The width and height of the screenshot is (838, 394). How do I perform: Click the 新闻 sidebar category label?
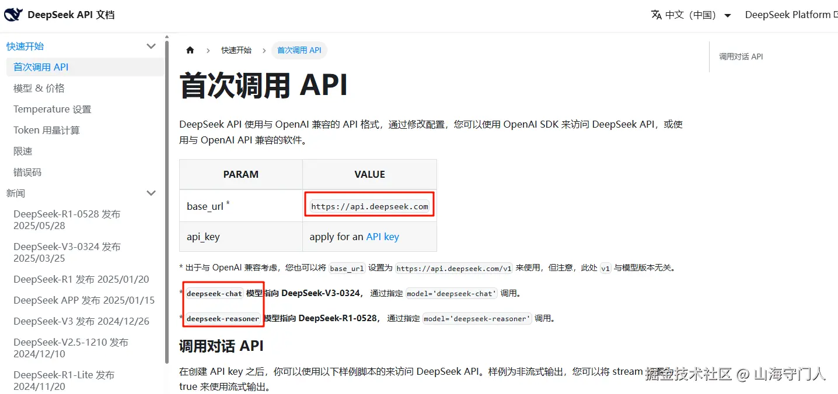click(16, 193)
